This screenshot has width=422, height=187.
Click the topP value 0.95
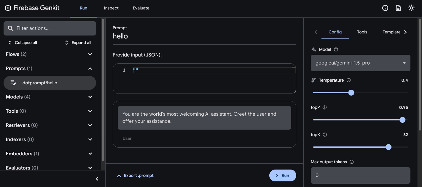tap(404, 107)
